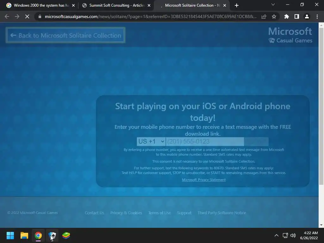Close the Microsoft Solitaire Collection tab
Image resolution: width=324 pixels, height=243 pixels.
[225, 5]
